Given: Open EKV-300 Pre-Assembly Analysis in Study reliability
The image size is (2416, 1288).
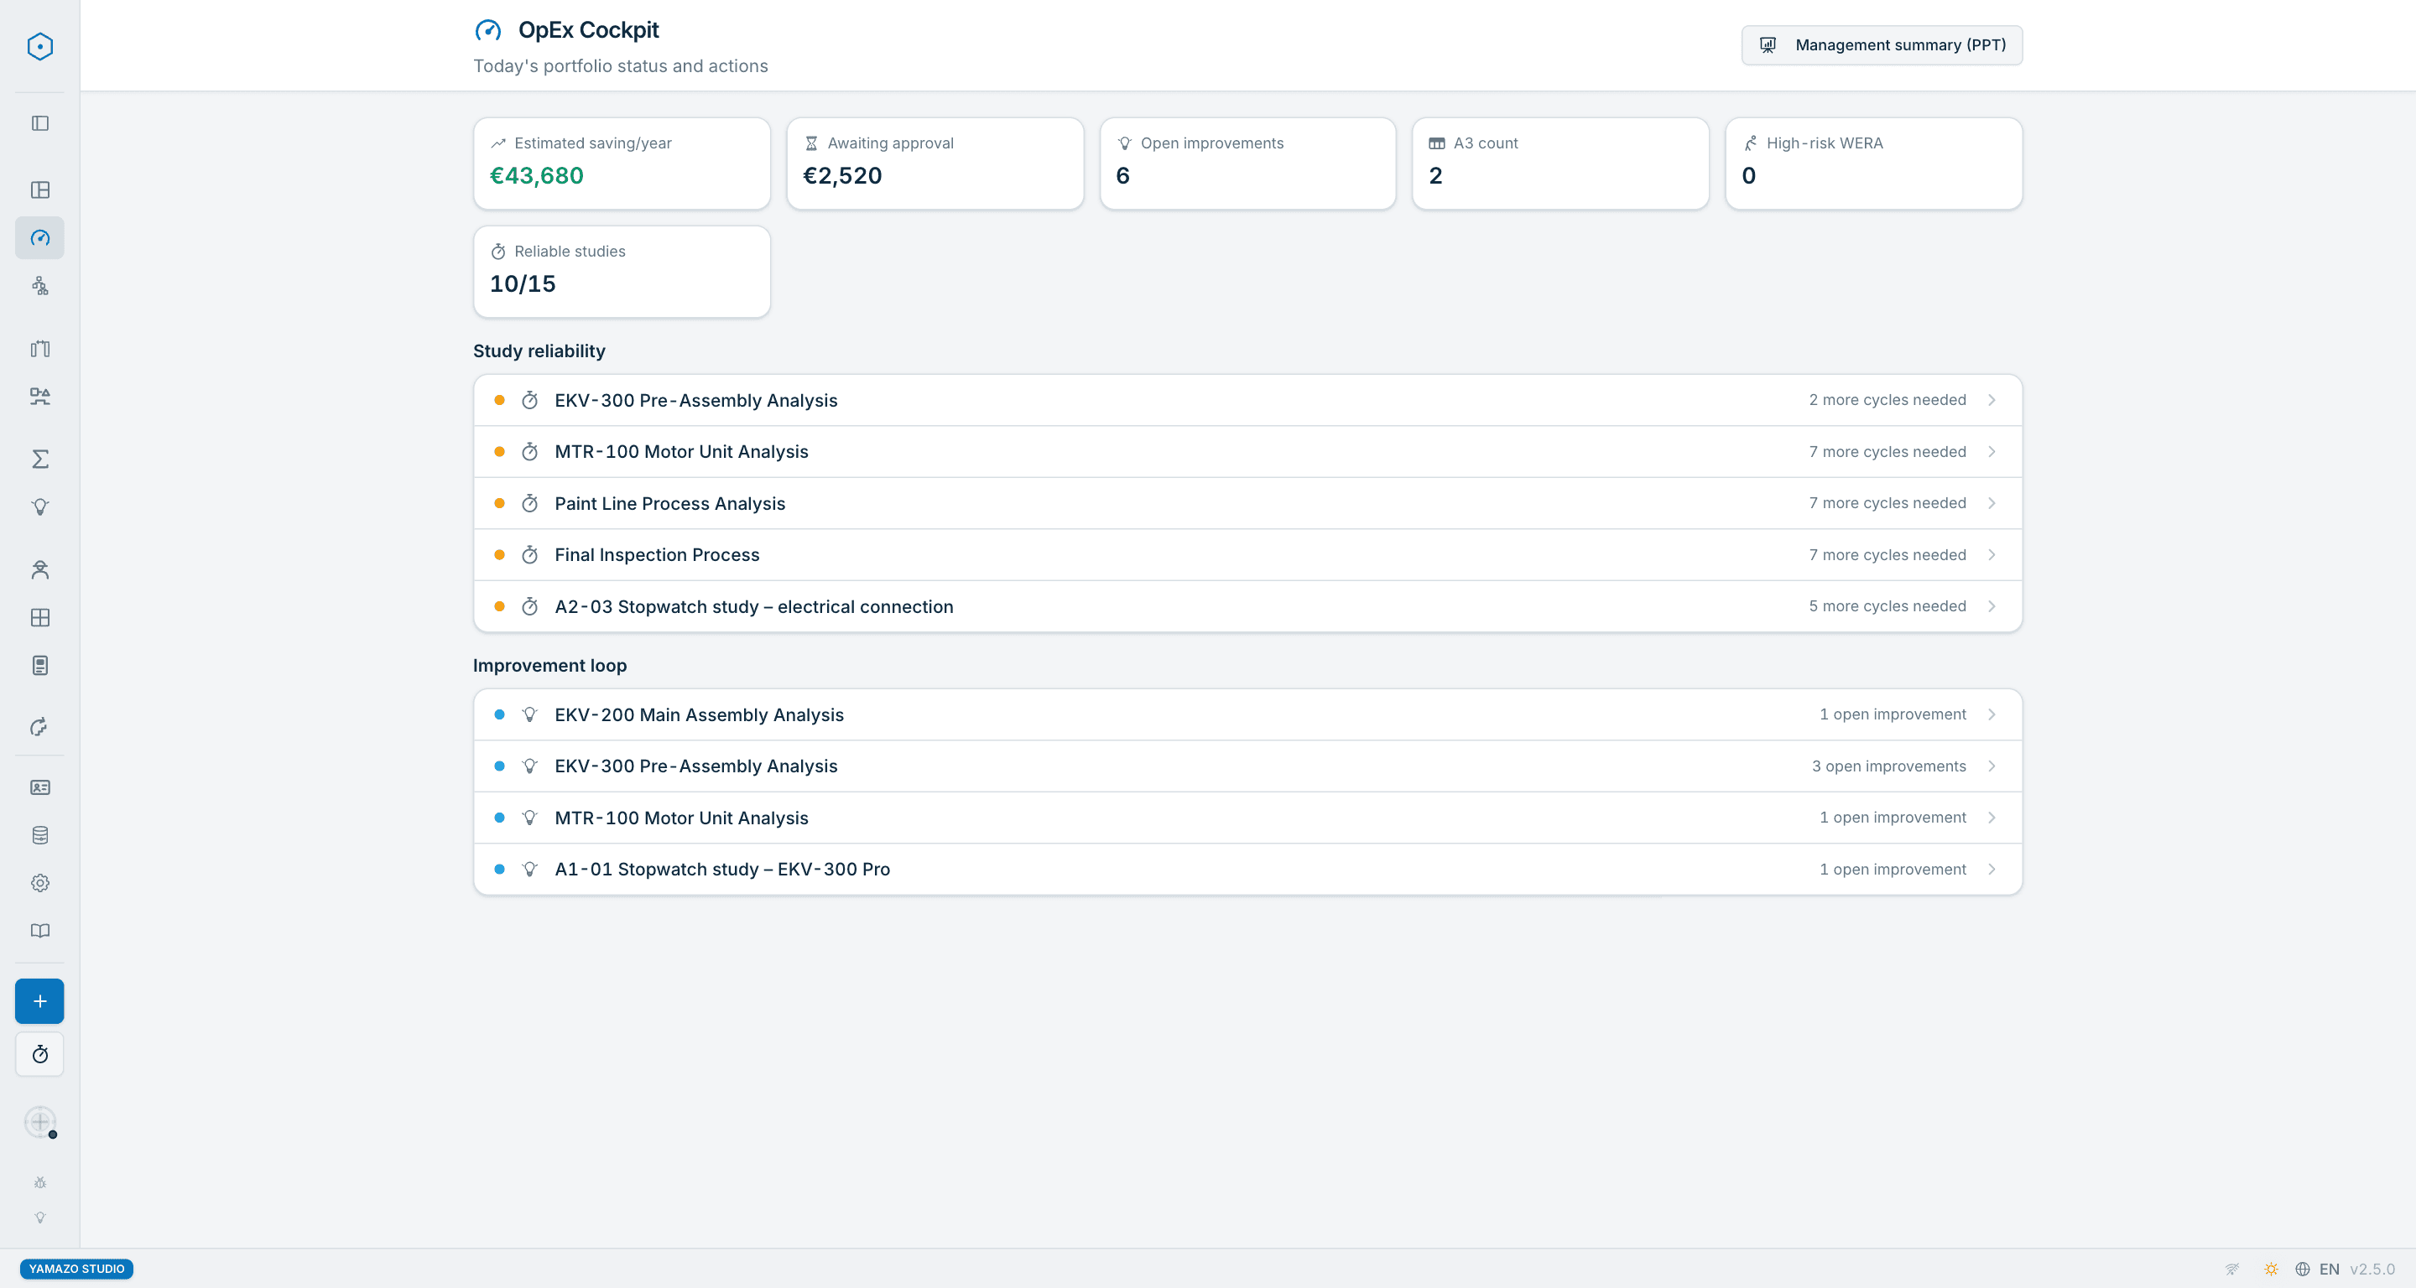Looking at the screenshot, I should coord(1247,400).
